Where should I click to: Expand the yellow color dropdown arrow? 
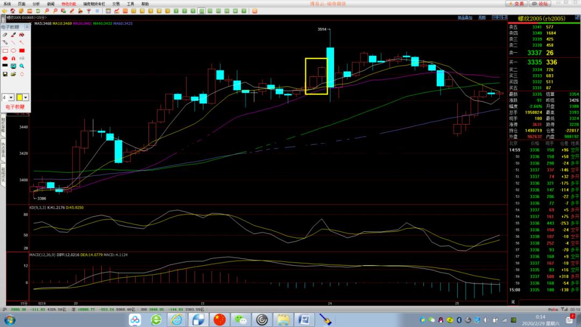click(25, 97)
